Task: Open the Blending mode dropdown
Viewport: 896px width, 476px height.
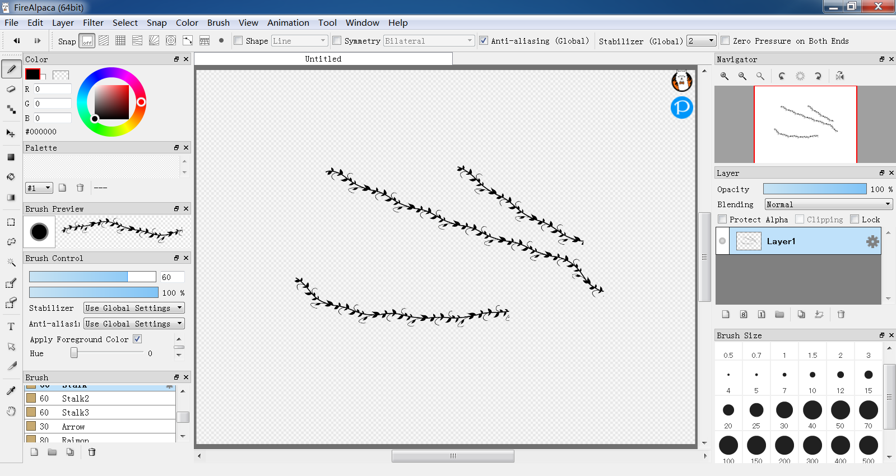Action: [828, 204]
